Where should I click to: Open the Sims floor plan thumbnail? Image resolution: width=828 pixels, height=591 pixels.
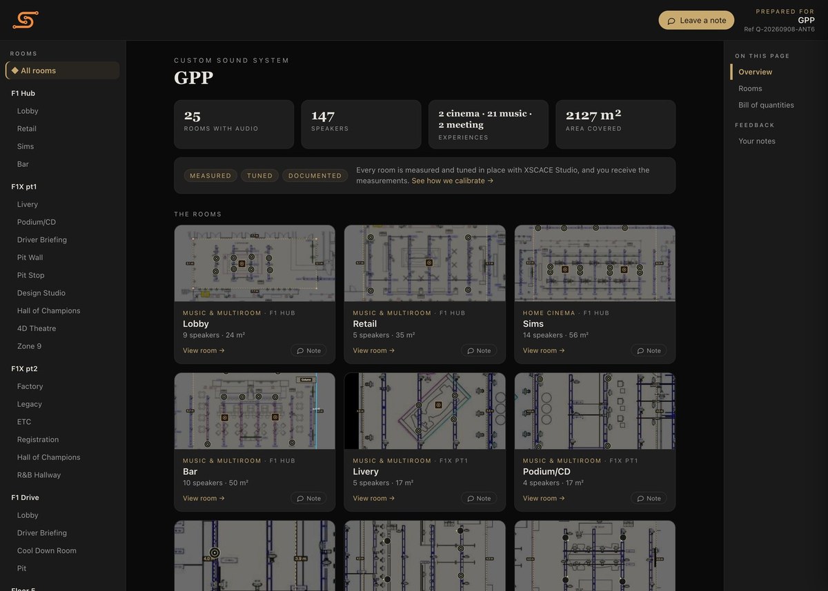595,263
